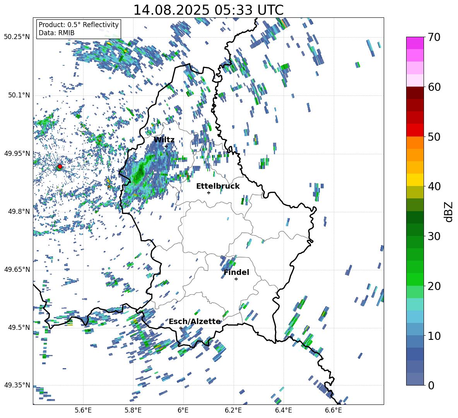Click the latitude label '49.35°N'
The image size is (458, 418).
click(17, 385)
